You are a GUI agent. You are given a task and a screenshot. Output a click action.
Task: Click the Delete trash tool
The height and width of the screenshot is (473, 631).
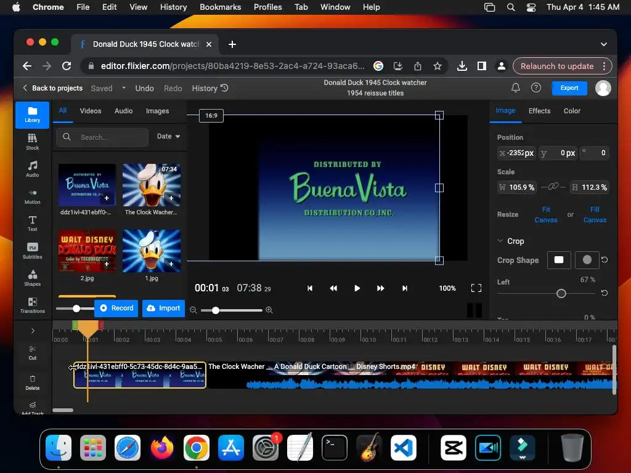(x=32, y=382)
